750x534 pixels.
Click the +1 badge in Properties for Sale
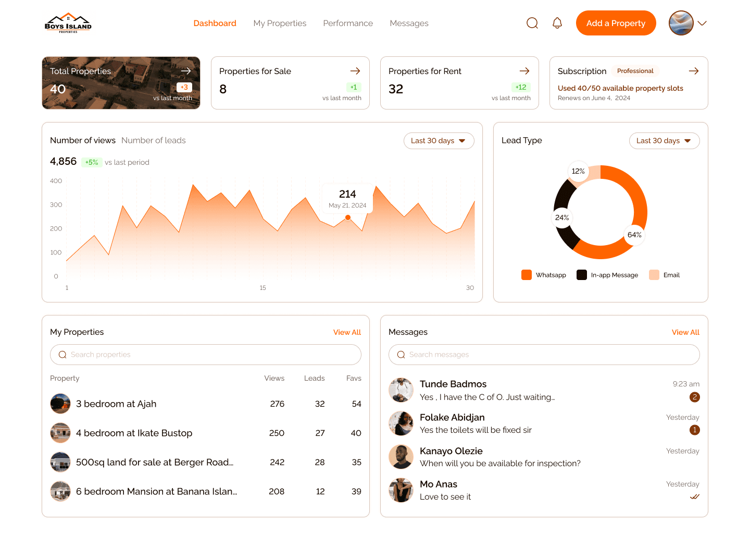[x=354, y=87]
